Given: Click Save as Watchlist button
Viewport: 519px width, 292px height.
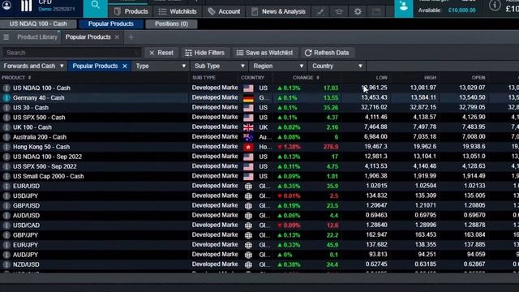Looking at the screenshot, I should tap(265, 53).
